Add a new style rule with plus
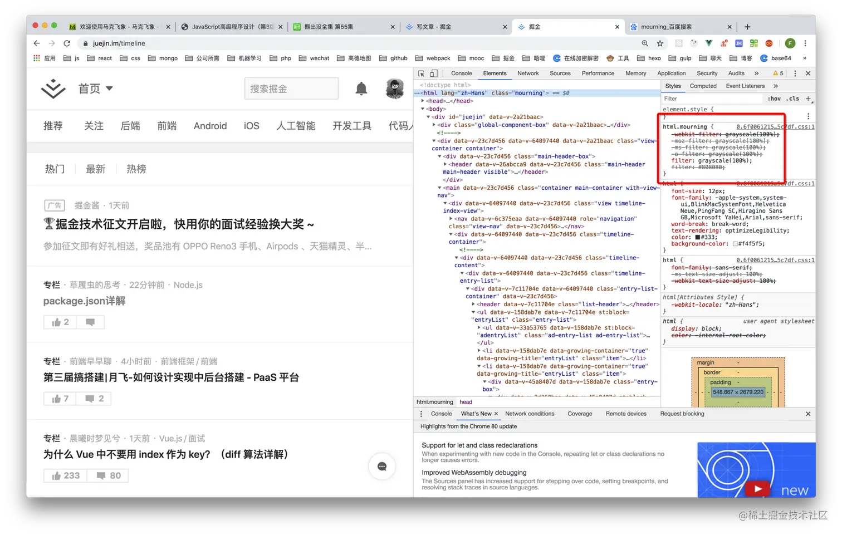This screenshot has height=535, width=842. click(808, 99)
